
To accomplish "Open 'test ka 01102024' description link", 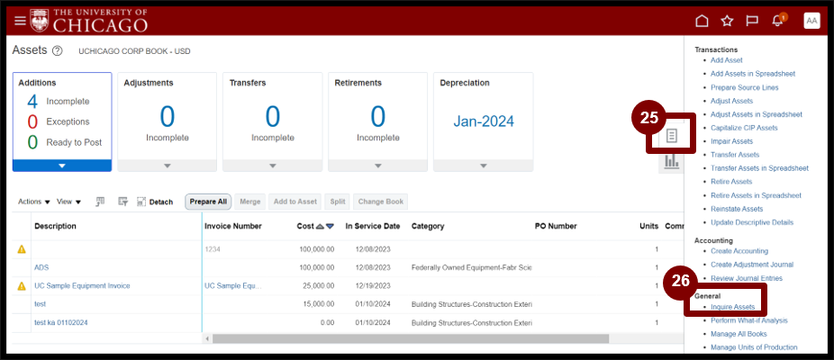I will [60, 323].
